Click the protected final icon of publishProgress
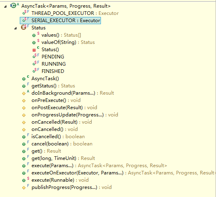Viewport: 216px width, 197px height. [25, 187]
